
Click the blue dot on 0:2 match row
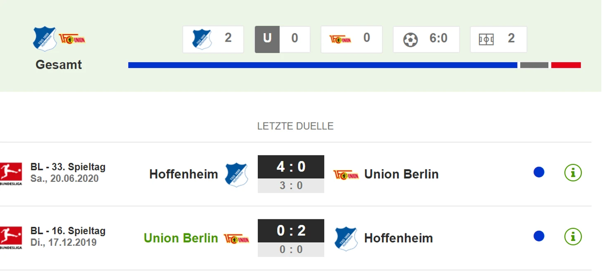(539, 236)
